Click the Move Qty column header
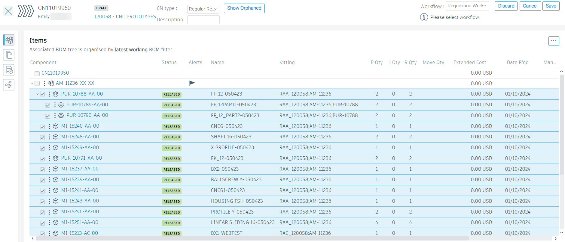 click(433, 62)
